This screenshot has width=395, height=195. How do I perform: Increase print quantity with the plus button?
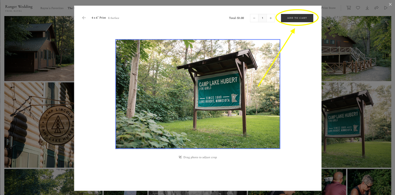point(270,18)
